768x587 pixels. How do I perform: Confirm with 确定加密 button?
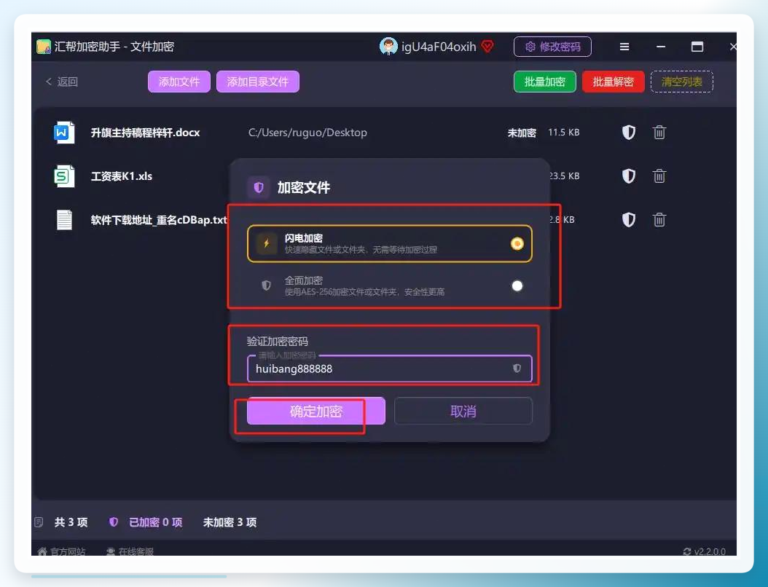click(x=316, y=411)
